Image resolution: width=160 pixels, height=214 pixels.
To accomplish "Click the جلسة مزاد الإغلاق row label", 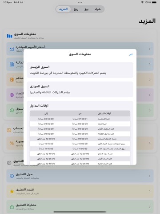I will pos(105,154).
